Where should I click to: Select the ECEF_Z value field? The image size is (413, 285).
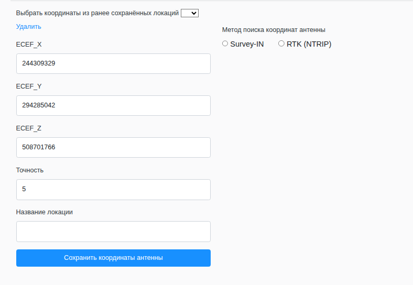[x=113, y=147]
